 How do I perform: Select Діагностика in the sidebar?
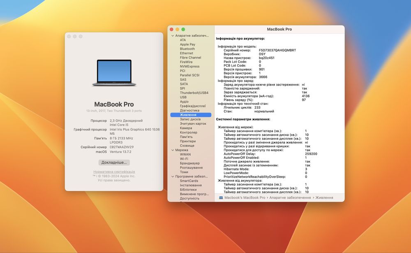[189, 111]
